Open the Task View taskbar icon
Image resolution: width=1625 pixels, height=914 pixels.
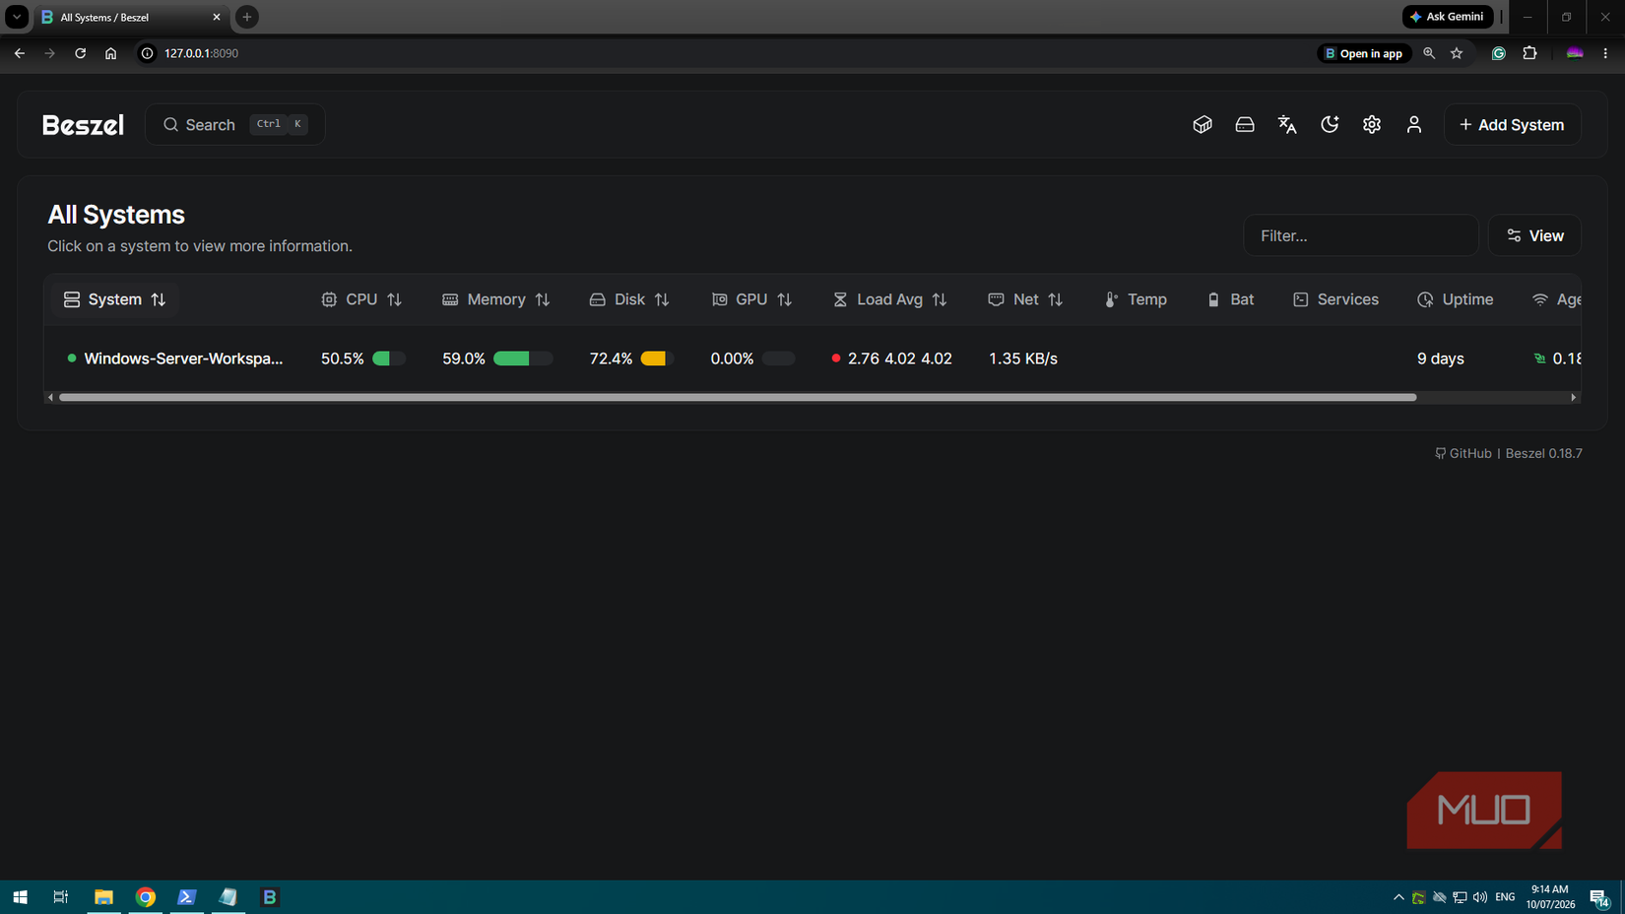click(61, 896)
